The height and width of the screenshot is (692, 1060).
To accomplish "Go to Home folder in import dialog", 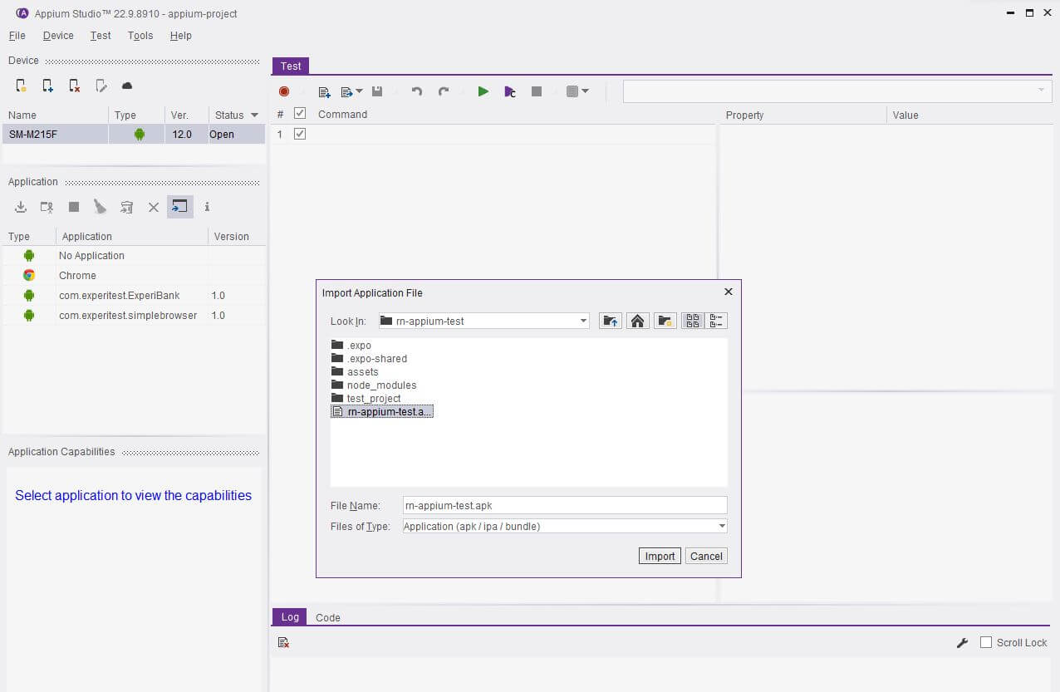I will [637, 321].
